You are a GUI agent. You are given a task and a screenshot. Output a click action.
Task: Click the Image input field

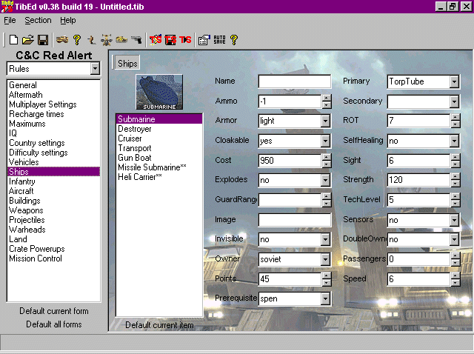click(x=295, y=220)
